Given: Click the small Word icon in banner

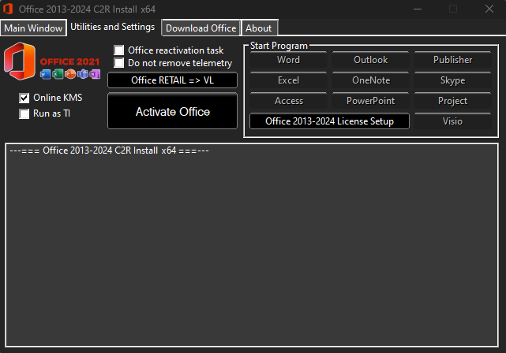Looking at the screenshot, I should [x=45, y=74].
